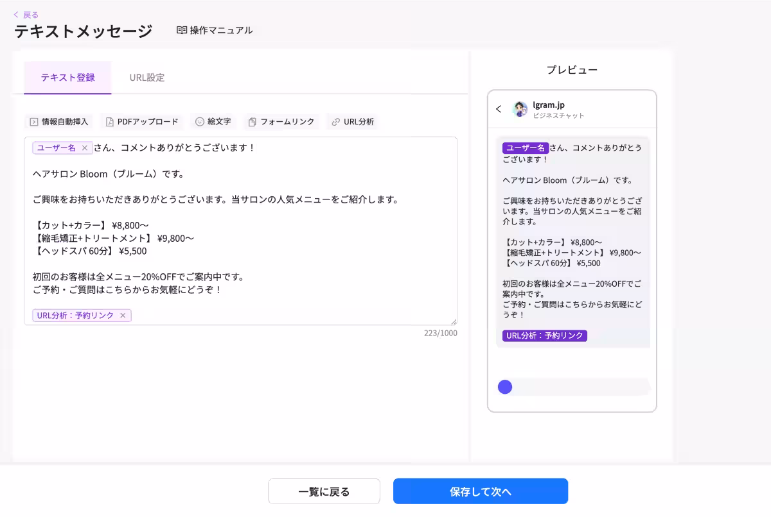The height and width of the screenshot is (517, 771).
Task: Click the 一覧に戻る button
Action: pyautogui.click(x=324, y=491)
